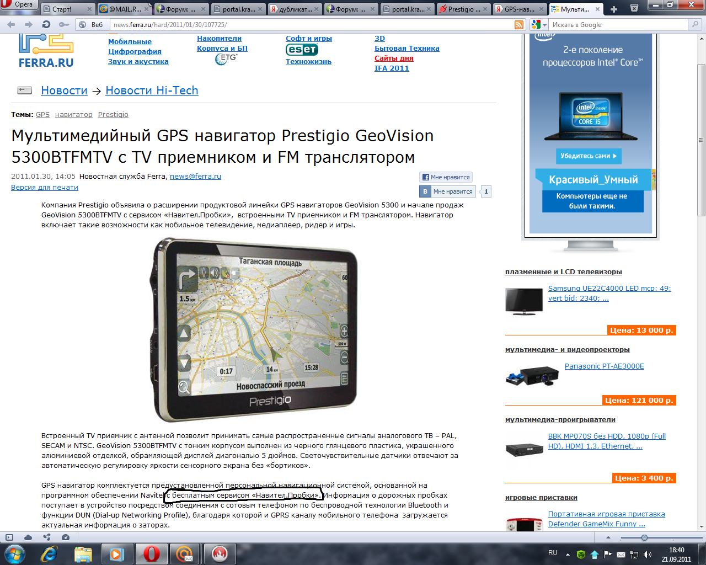Screen dimensions: 706x565
Task: Open Windows Explorer from the taskbar
Action: 83,553
